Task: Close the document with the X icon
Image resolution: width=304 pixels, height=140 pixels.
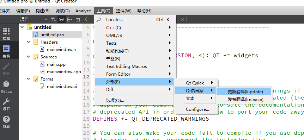Action: click(182, 19)
